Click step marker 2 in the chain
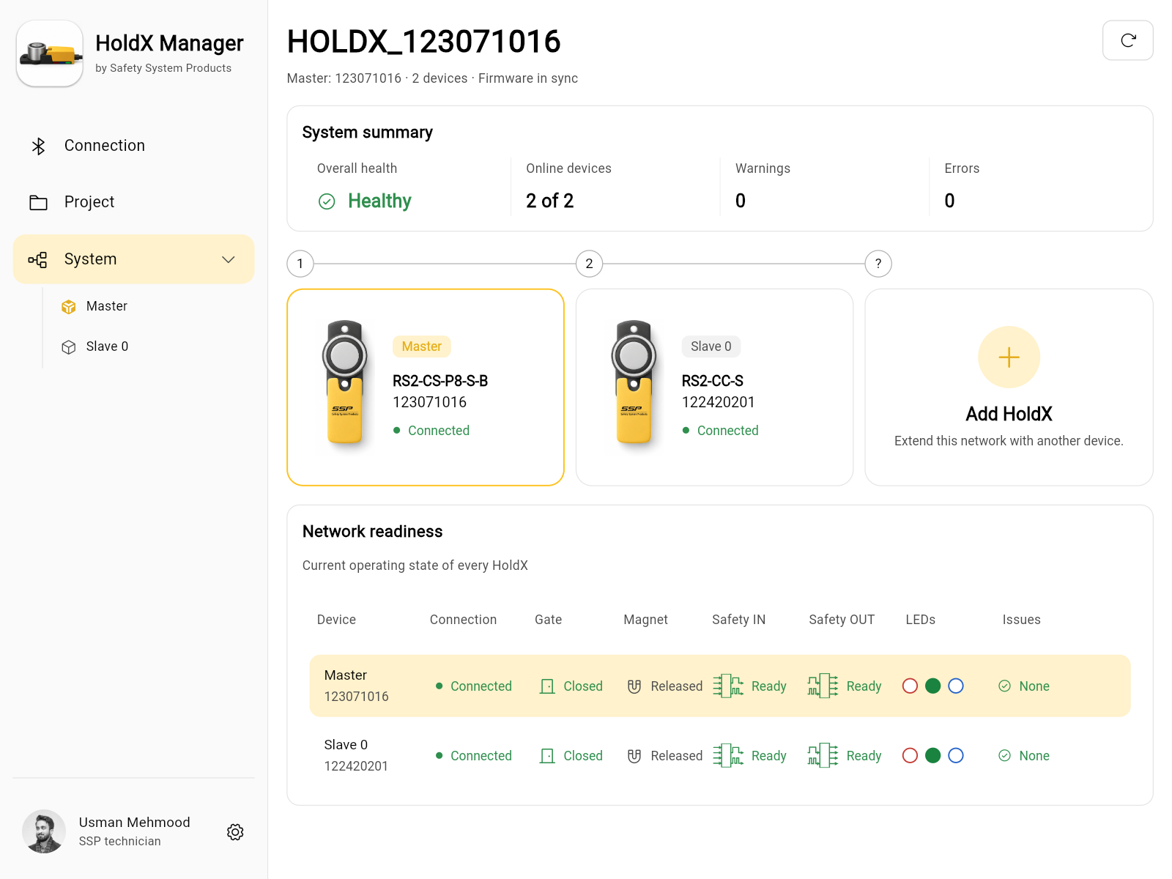 [590, 264]
